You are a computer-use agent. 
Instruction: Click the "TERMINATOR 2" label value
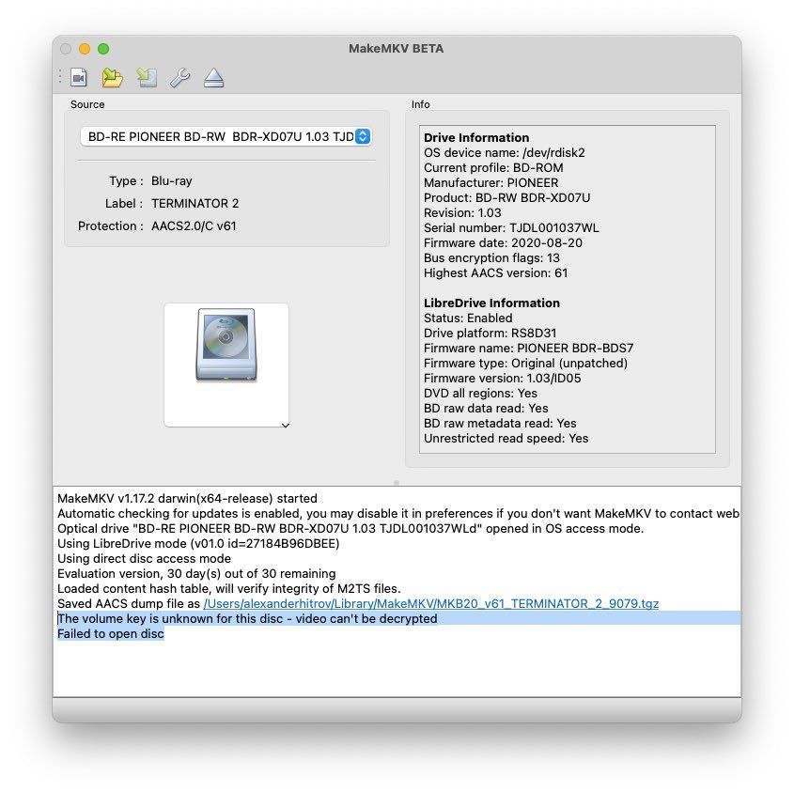coord(195,204)
